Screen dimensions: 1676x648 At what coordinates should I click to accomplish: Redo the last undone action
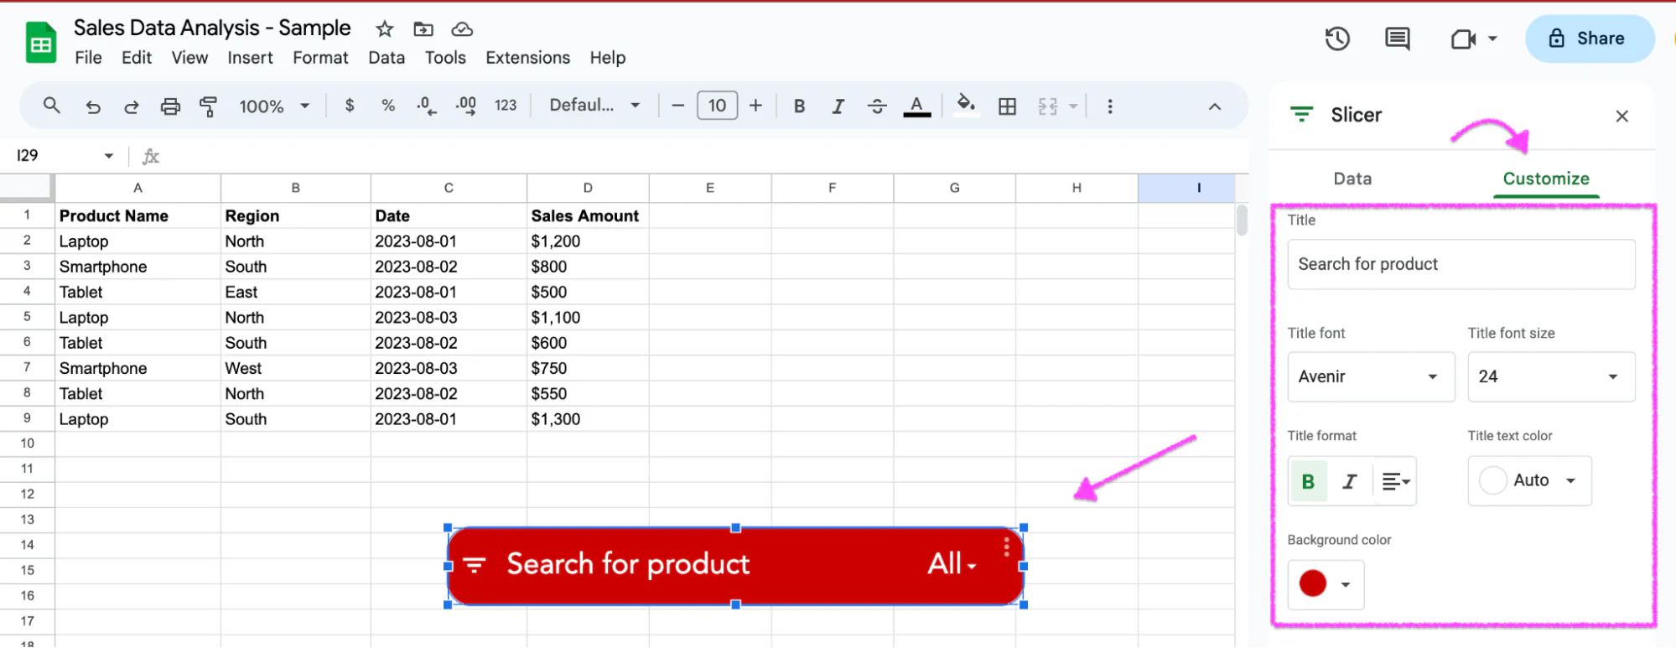click(x=132, y=106)
